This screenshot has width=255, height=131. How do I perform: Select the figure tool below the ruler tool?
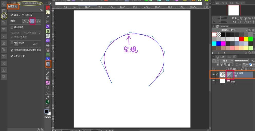(x=48, y=69)
